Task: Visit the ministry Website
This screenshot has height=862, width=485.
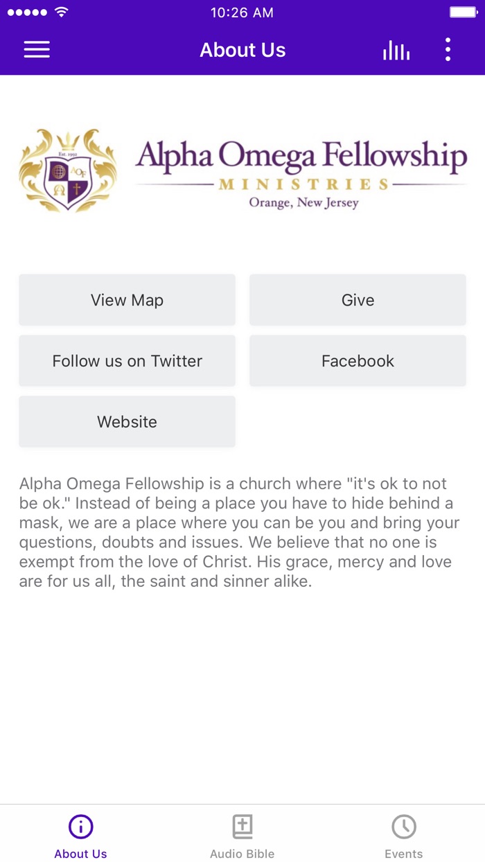Action: (x=127, y=421)
